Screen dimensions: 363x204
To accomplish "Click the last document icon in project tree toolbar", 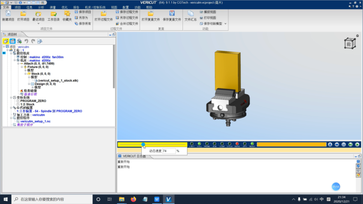I will point(40,41).
